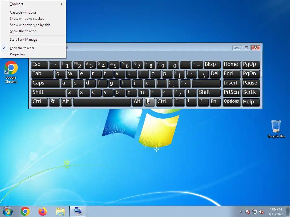This screenshot has height=217, width=290.
Task: Toggle the right Shift key
Action: [209, 93]
